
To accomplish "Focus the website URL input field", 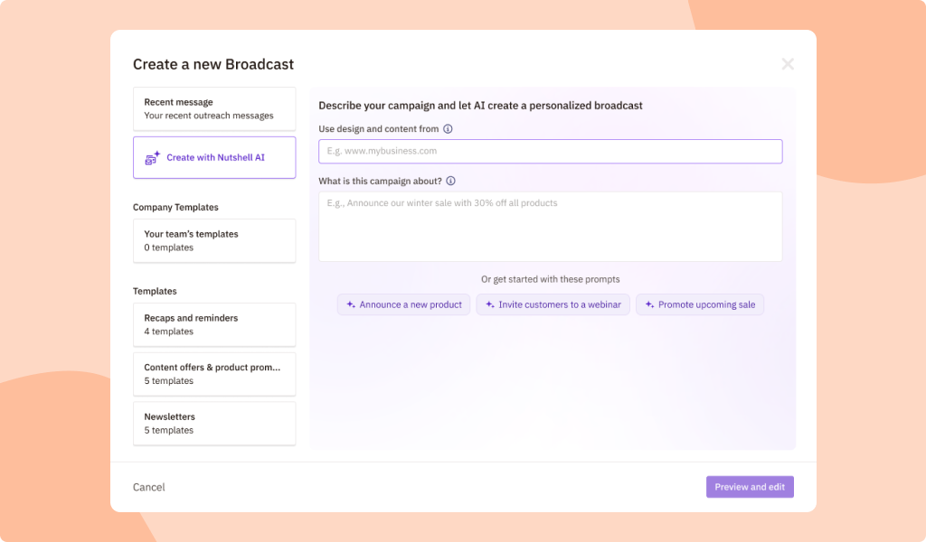I will coord(550,152).
